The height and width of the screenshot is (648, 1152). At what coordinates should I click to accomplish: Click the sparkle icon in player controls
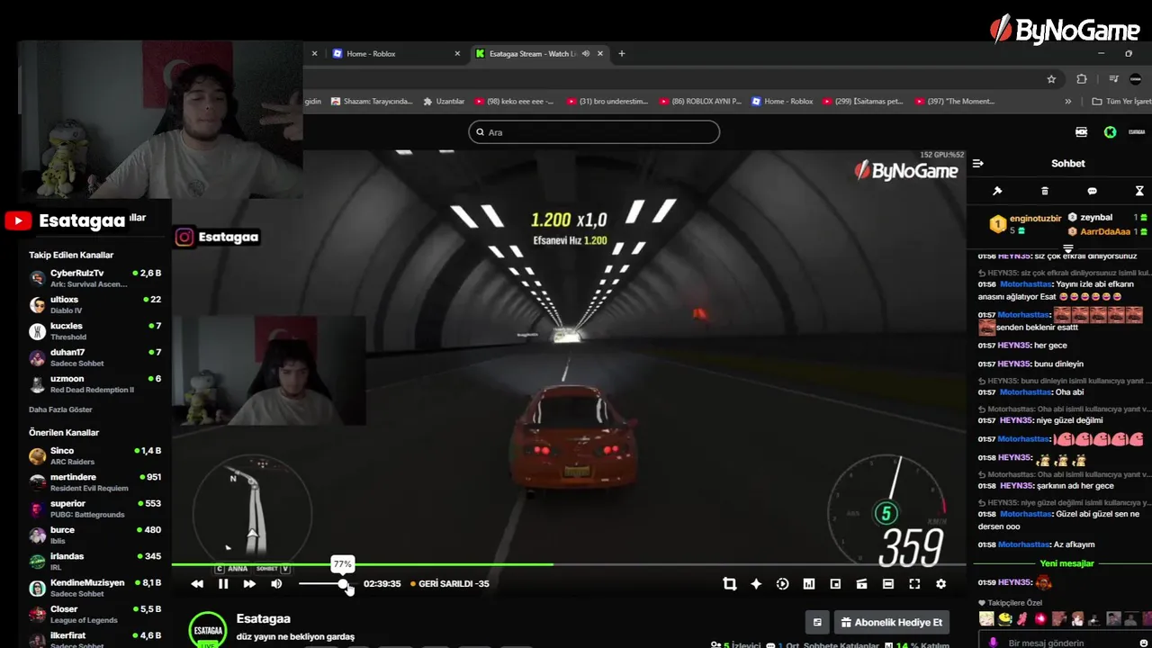coord(756,584)
